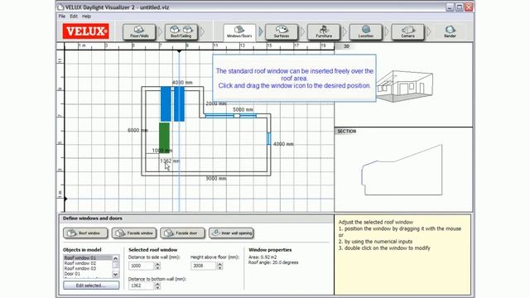Click the 3D panel label
This screenshot has height=298, width=530.
(346, 46)
